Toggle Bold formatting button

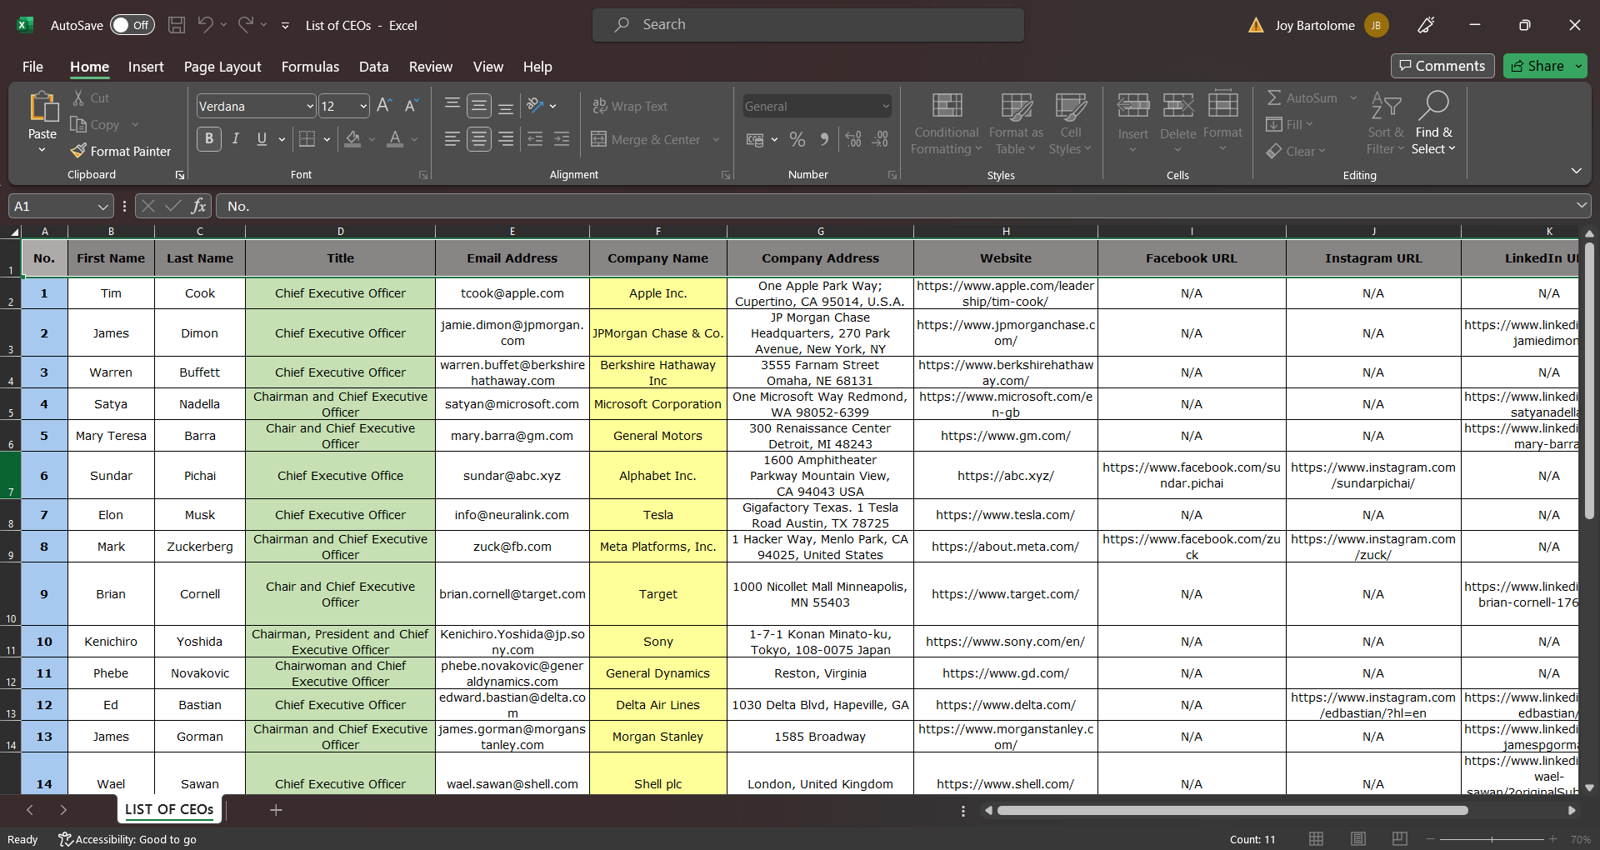(209, 139)
